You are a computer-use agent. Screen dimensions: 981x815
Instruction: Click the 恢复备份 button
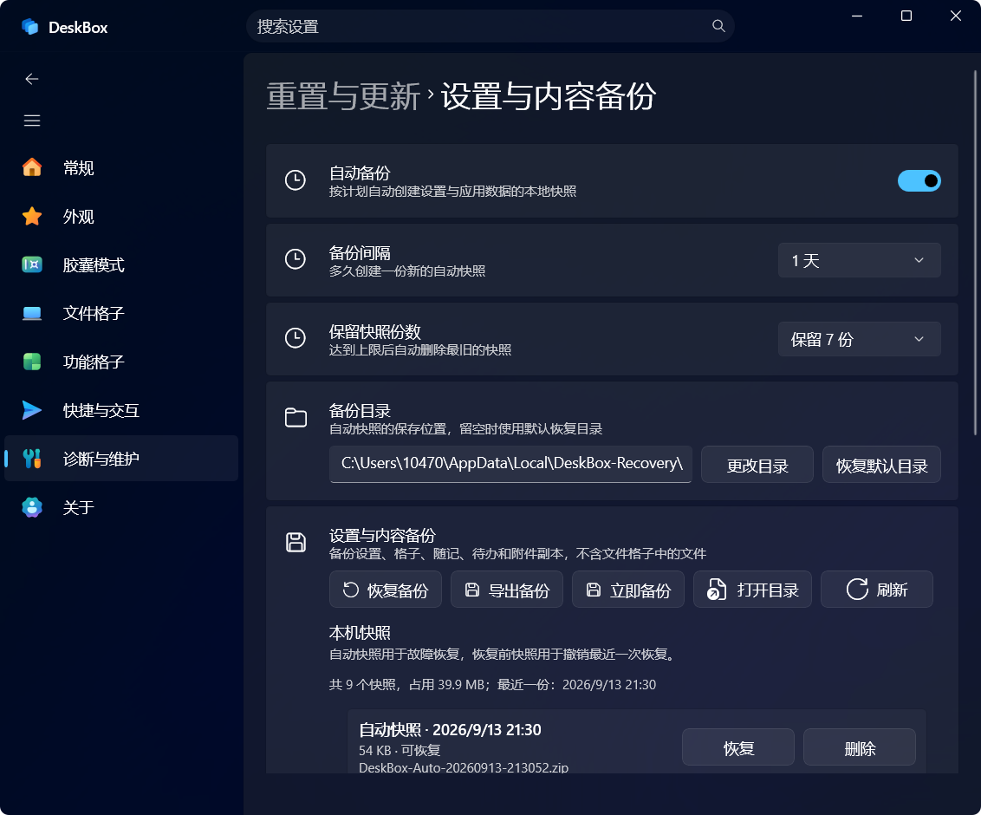pyautogui.click(x=386, y=590)
